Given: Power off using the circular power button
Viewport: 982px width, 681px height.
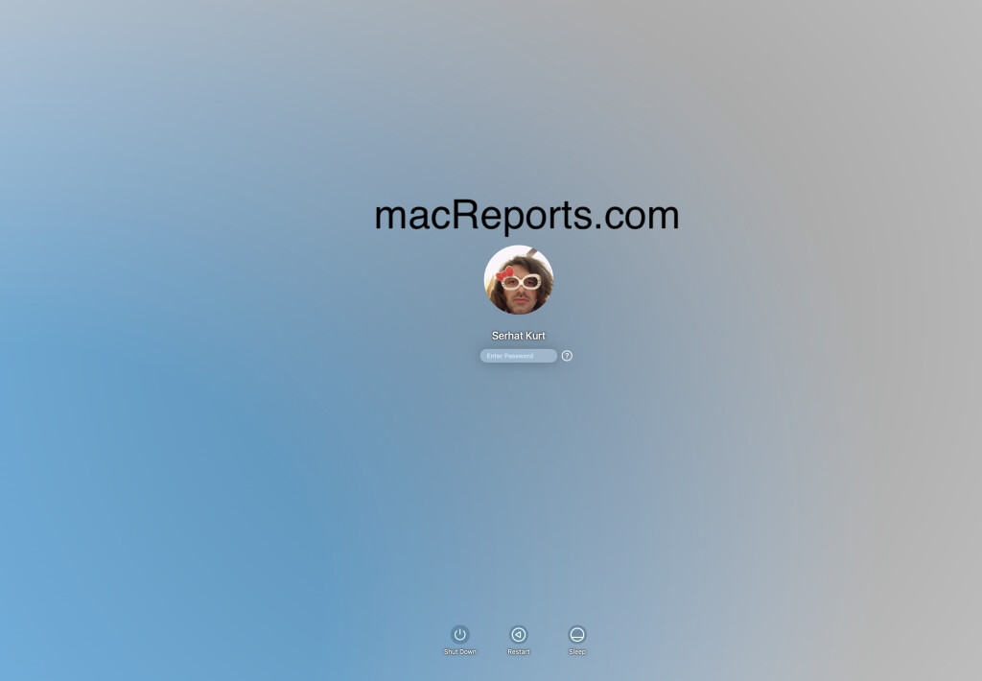Looking at the screenshot, I should point(460,634).
